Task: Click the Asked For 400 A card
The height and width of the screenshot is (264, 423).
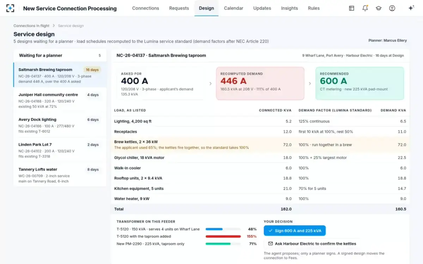Action: click(161, 83)
